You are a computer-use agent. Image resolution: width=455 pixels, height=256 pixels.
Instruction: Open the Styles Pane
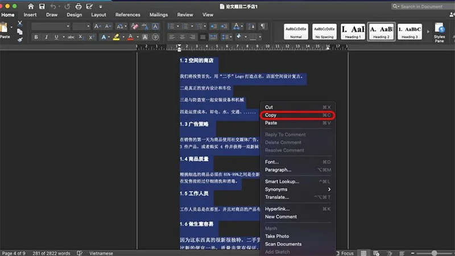(439, 32)
